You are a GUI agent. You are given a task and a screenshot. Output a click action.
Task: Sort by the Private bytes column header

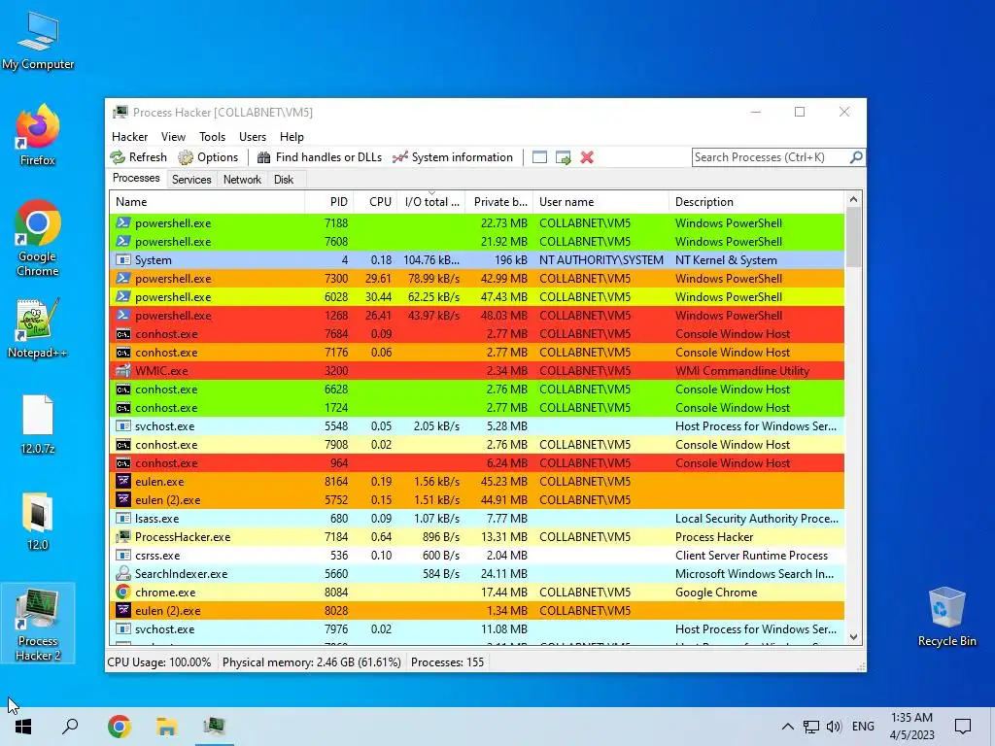coord(499,202)
